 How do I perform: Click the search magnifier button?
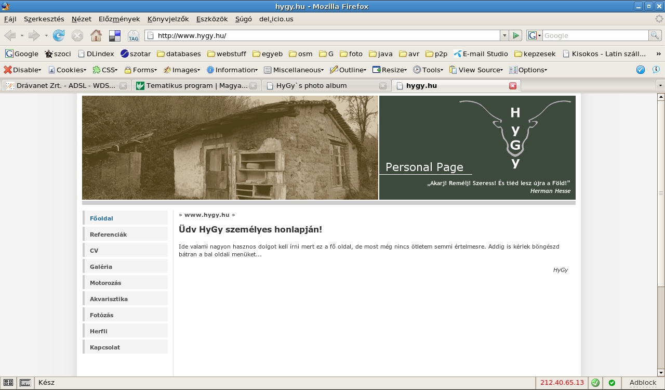point(655,35)
